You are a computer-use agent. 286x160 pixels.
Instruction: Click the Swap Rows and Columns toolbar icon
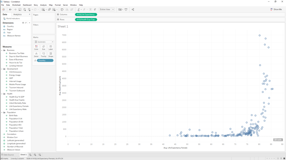[62, 9]
